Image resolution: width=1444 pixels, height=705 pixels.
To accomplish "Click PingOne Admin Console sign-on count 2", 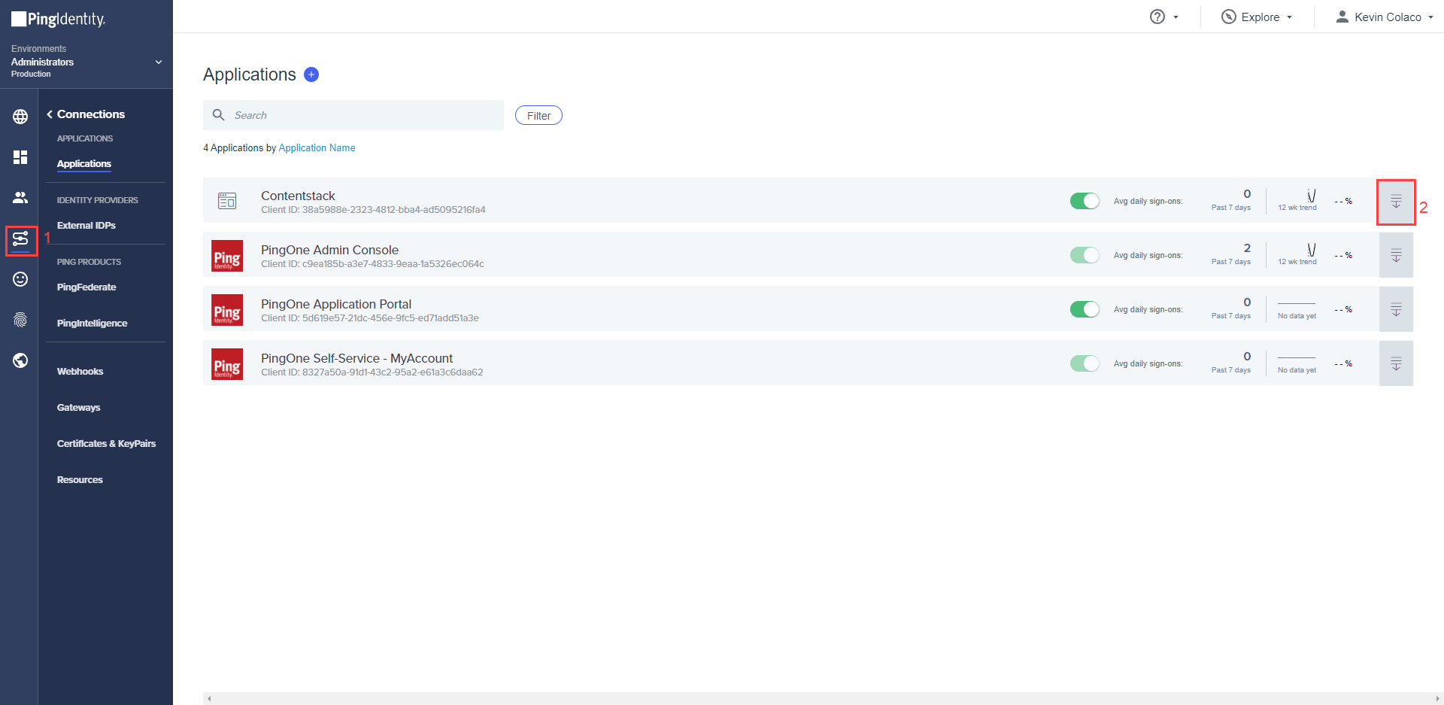I will pos(1247,248).
